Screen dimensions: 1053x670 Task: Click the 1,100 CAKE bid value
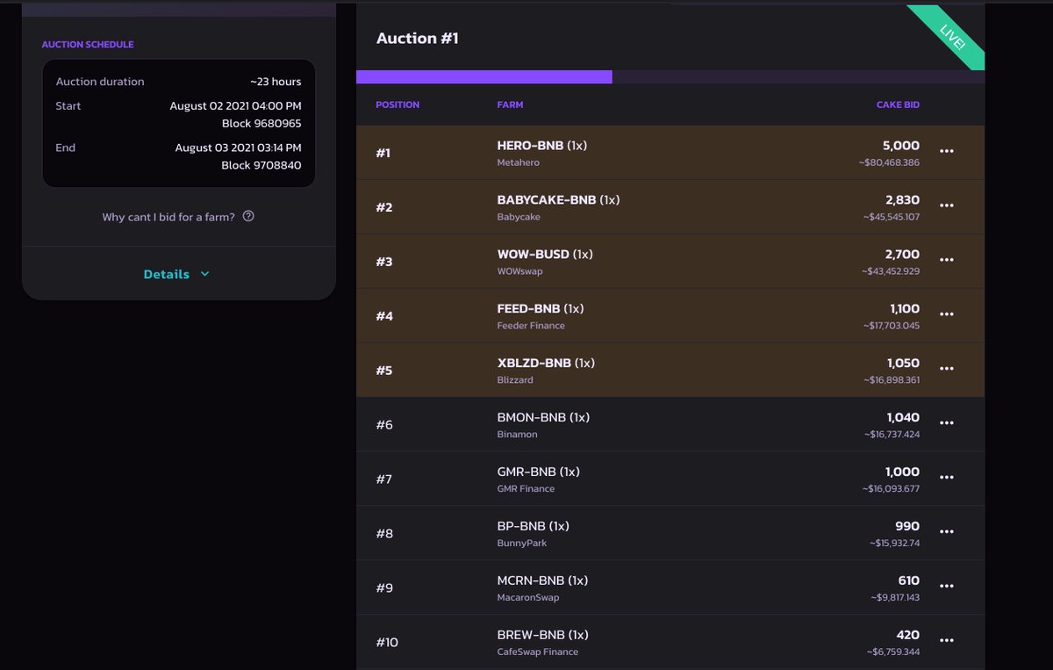pos(905,309)
